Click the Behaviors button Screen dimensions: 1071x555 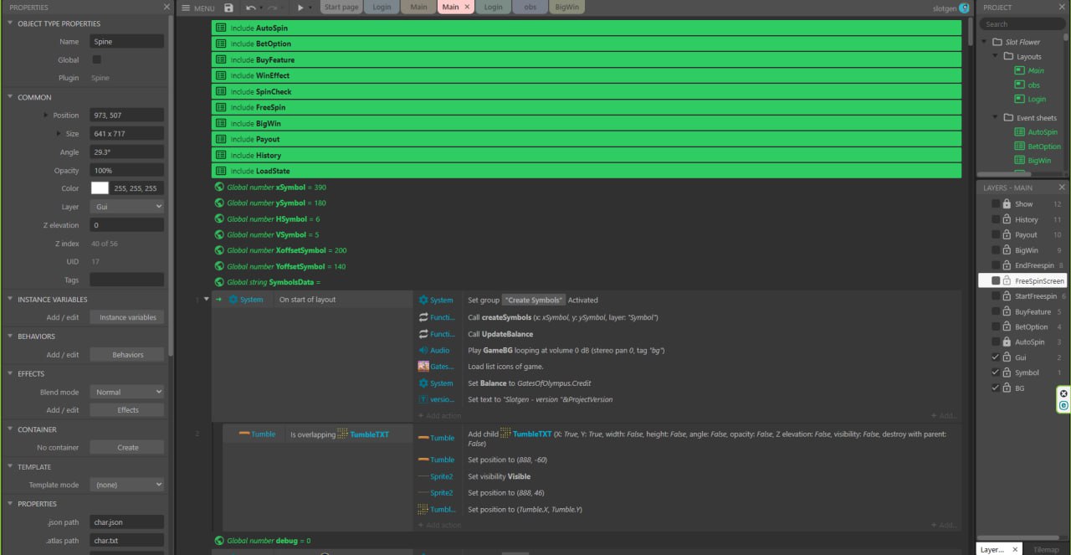(128, 355)
